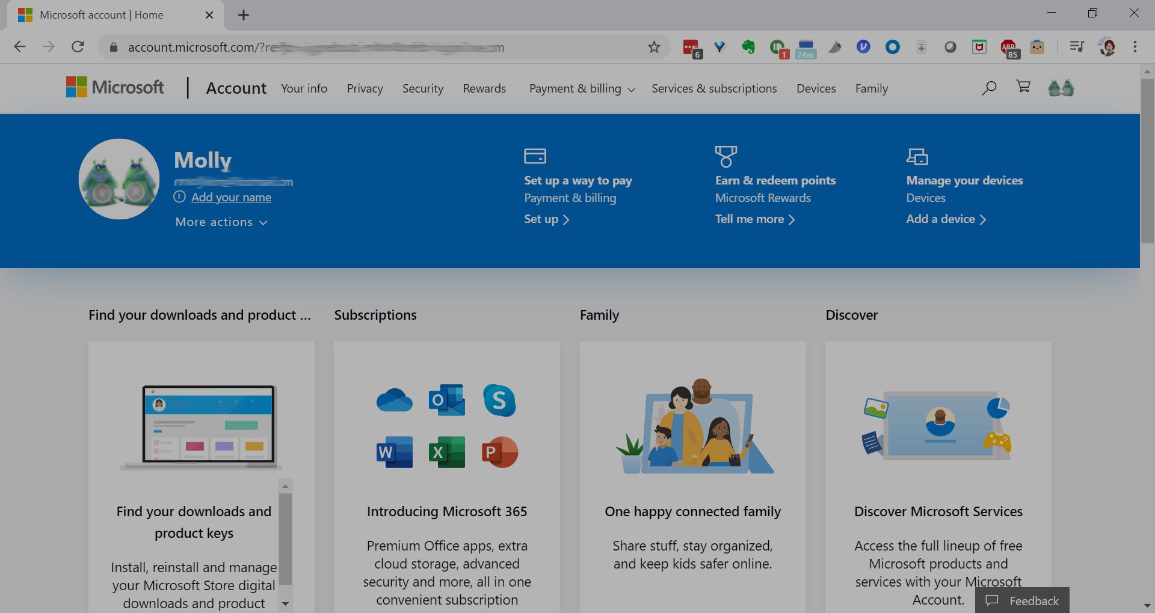Reload the page
The height and width of the screenshot is (613, 1155).
tap(78, 46)
